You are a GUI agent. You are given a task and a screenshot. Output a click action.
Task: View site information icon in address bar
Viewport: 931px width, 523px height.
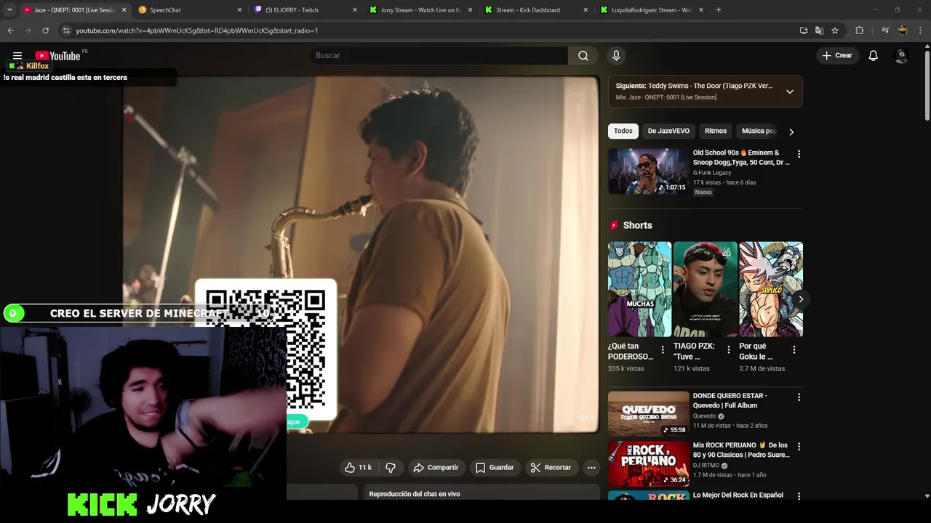tap(66, 31)
